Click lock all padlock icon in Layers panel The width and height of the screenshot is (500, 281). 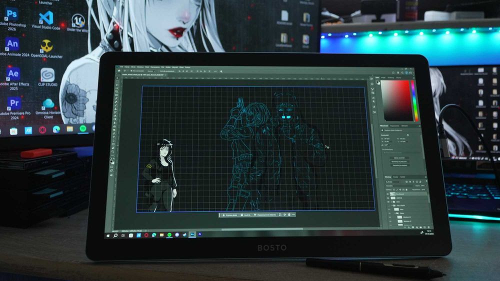(x=406, y=190)
